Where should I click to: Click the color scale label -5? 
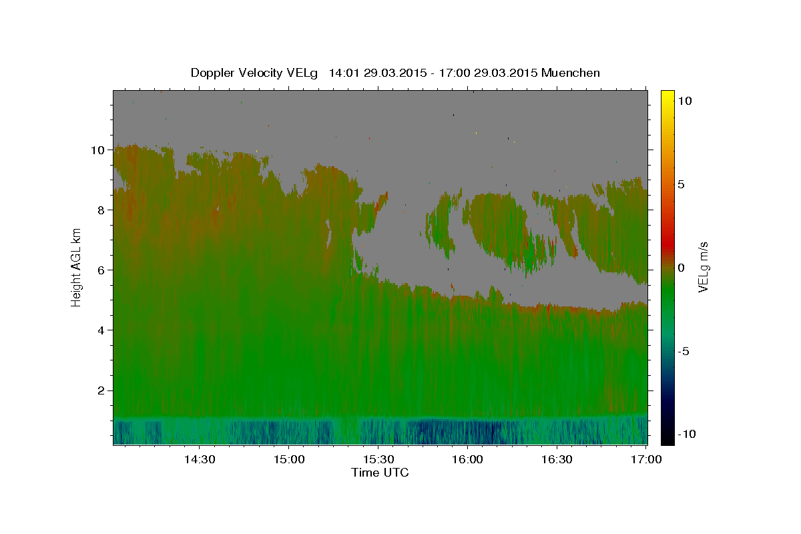682,351
